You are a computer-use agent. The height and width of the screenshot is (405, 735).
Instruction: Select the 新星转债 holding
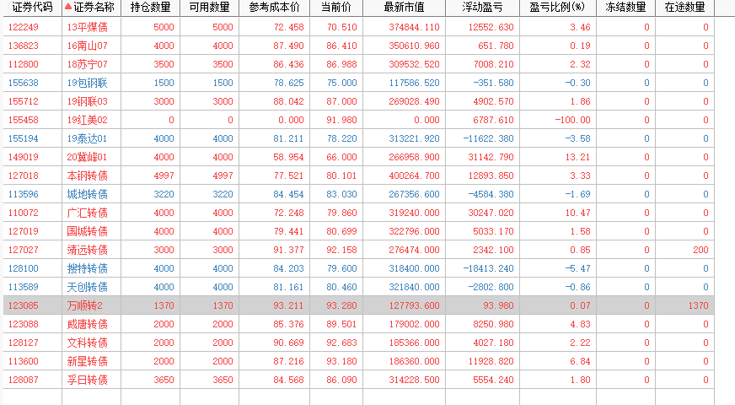(87, 361)
